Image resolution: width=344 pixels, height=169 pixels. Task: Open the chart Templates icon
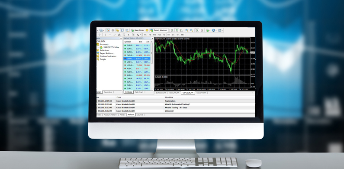pos(219,30)
